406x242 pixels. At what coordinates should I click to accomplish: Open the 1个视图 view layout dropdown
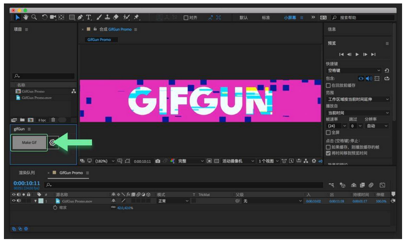(x=268, y=161)
